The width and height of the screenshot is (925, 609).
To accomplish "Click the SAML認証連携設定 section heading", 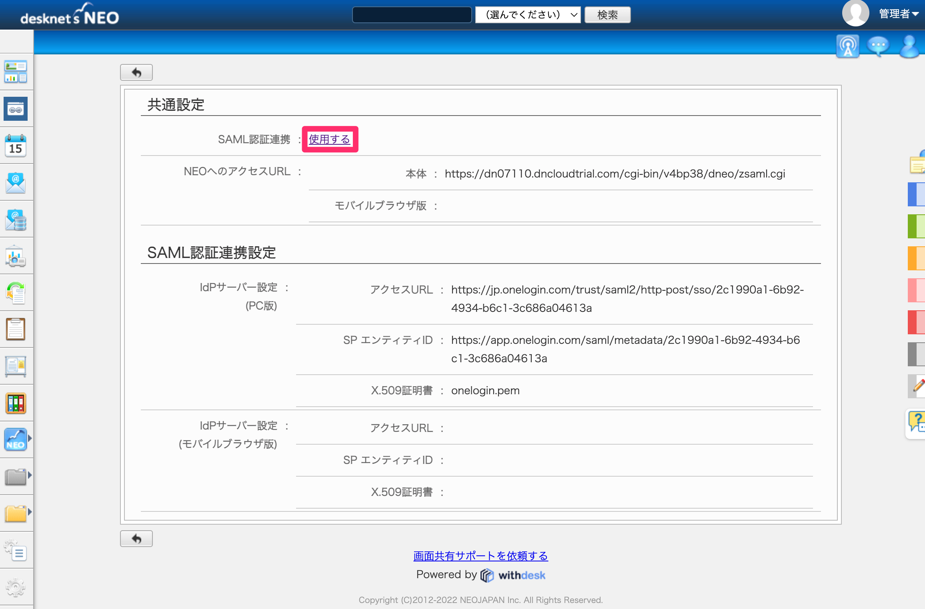I will (x=212, y=253).
